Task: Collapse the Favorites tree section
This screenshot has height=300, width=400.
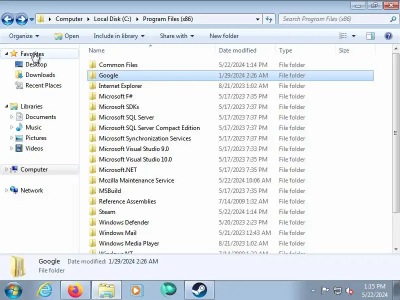Action: click(x=6, y=53)
